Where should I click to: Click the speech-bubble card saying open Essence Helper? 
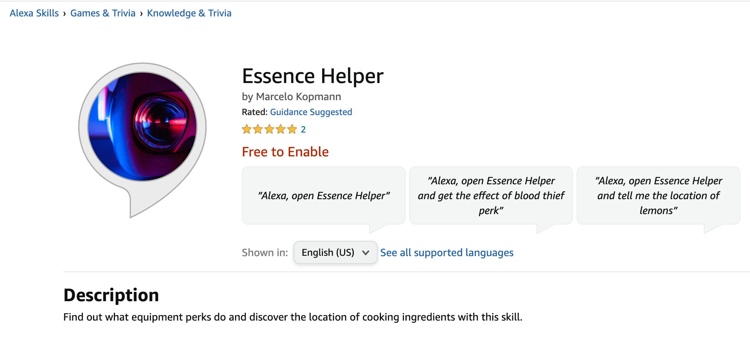(x=323, y=195)
